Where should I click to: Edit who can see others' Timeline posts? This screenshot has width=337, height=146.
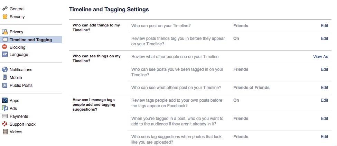pyautogui.click(x=324, y=88)
